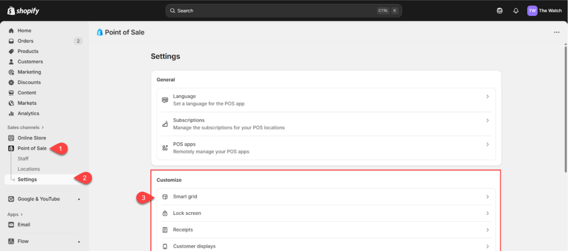Open the Customers page from sidebar

[x=30, y=62]
